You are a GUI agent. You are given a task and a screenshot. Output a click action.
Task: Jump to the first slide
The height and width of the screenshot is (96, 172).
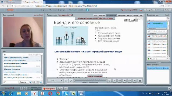click(x=114, y=81)
